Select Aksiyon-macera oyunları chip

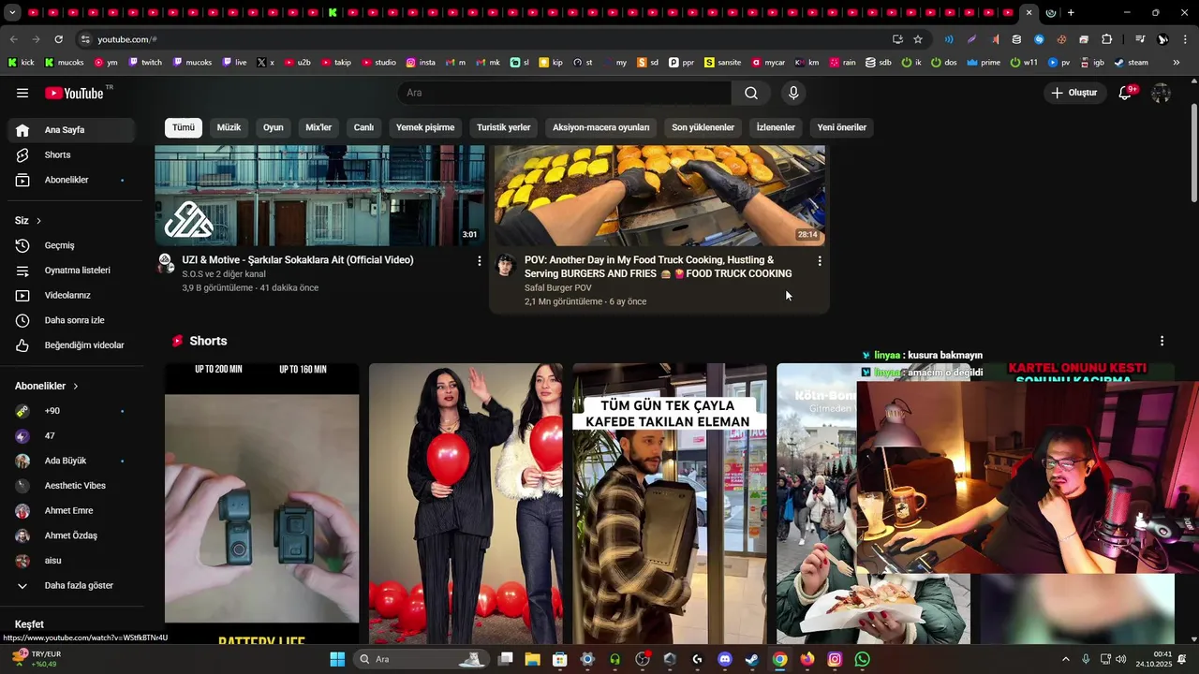[x=600, y=127]
